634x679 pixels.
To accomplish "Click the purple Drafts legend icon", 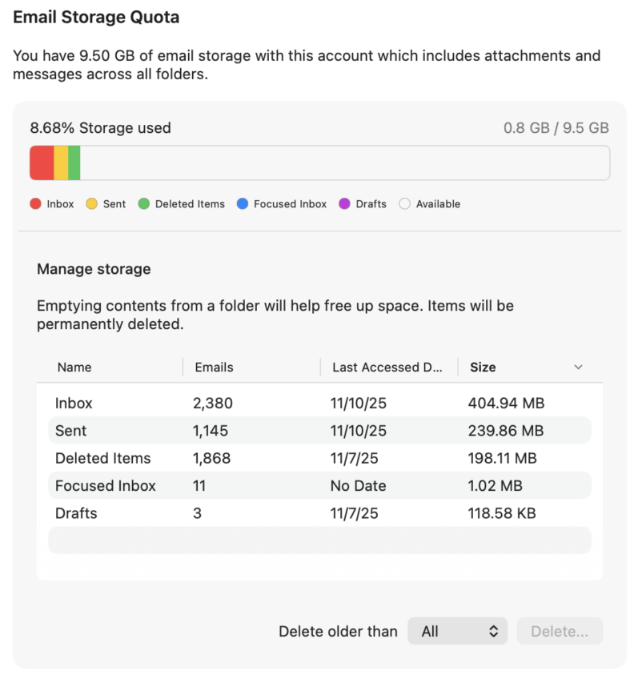I will point(343,203).
